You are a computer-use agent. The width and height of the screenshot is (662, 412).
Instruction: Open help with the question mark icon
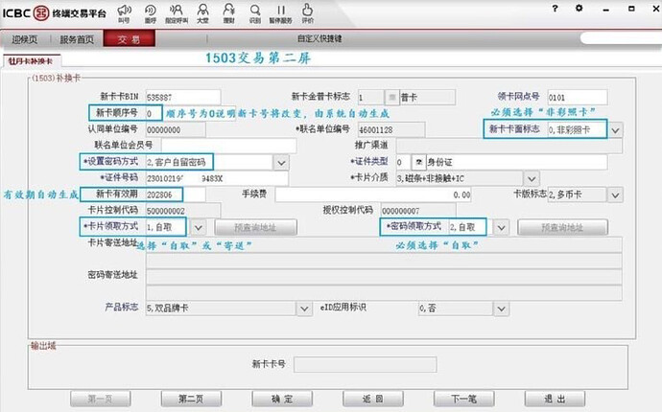(x=556, y=8)
